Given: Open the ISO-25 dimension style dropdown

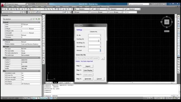Looking at the screenshot, I should 101,9.
